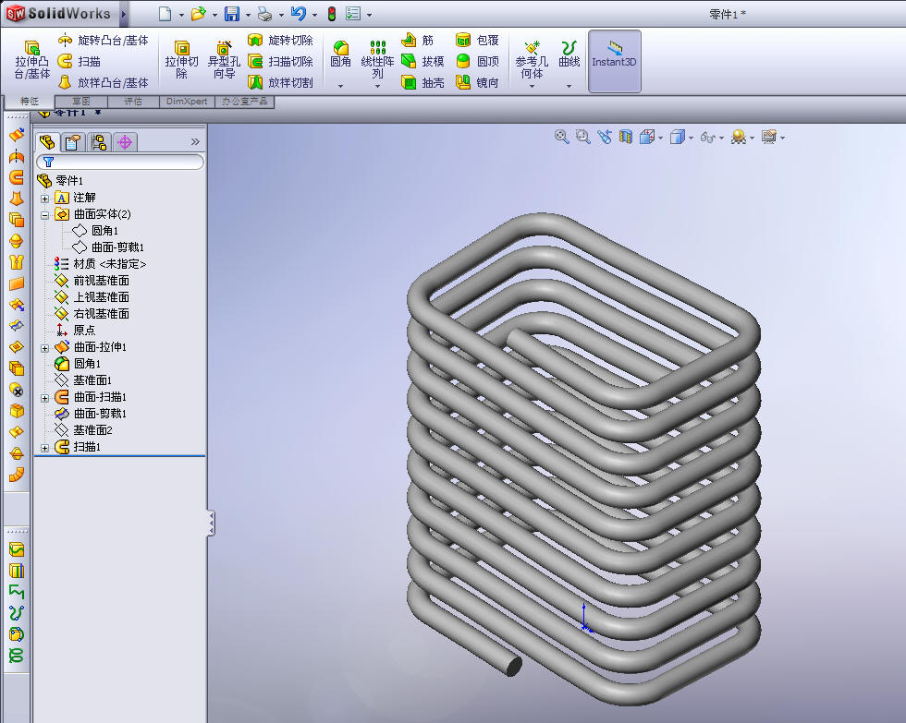Image resolution: width=906 pixels, height=723 pixels.
Task: Open Reference Geometry dropdown arrow
Action: click(532, 86)
